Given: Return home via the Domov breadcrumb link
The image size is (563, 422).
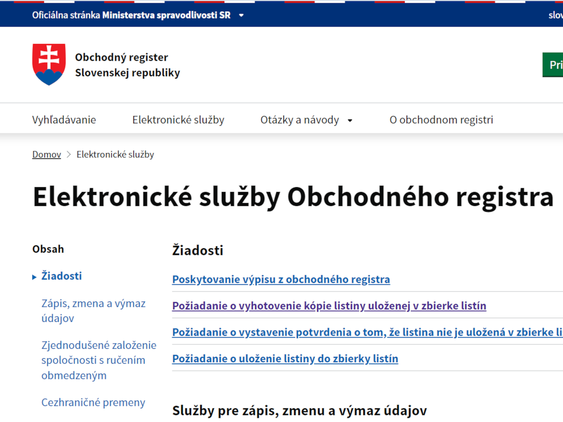Looking at the screenshot, I should [x=46, y=154].
